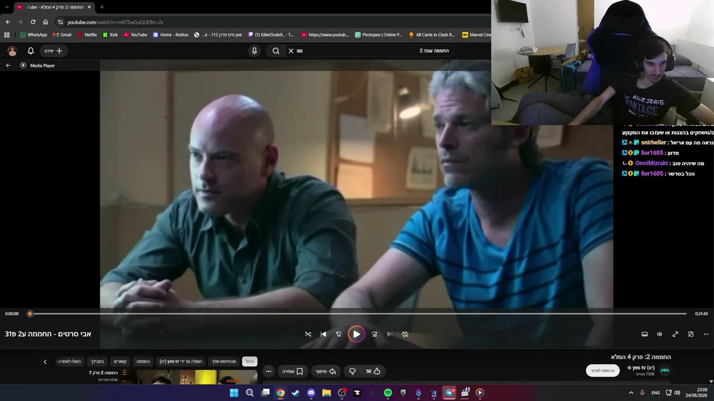Open the Gmail bookmark
The width and height of the screenshot is (714, 401).
click(62, 35)
